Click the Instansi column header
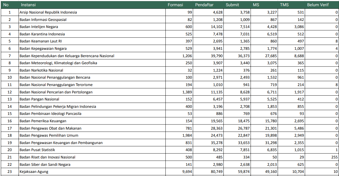 (x=92, y=5)
